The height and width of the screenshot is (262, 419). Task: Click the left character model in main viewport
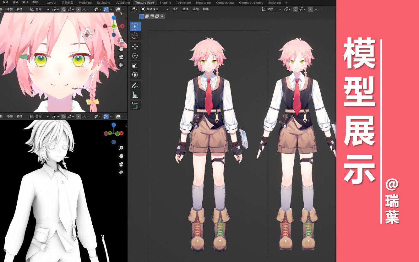click(x=209, y=145)
